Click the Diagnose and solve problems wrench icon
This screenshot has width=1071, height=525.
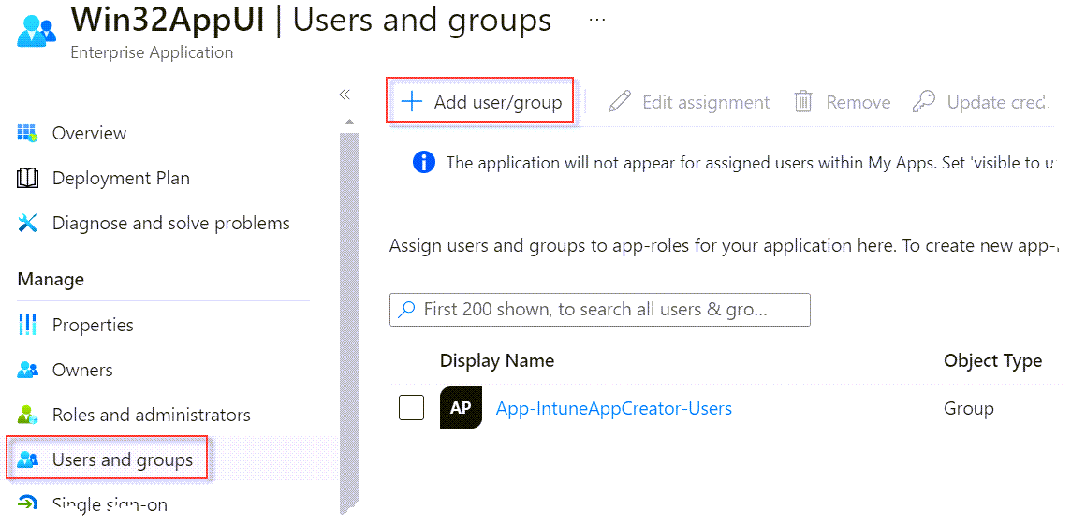(28, 223)
